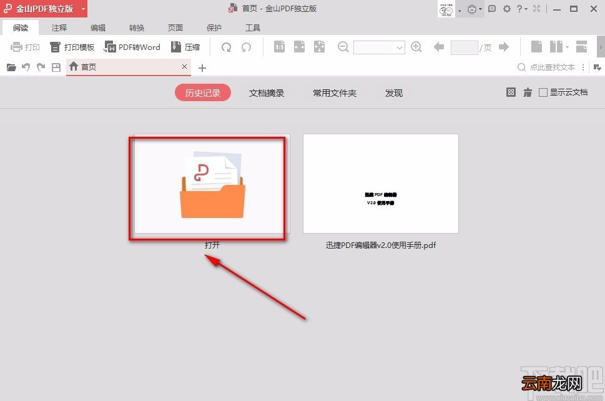Select the 历史记录 history button
The height and width of the screenshot is (401, 605).
tap(203, 93)
